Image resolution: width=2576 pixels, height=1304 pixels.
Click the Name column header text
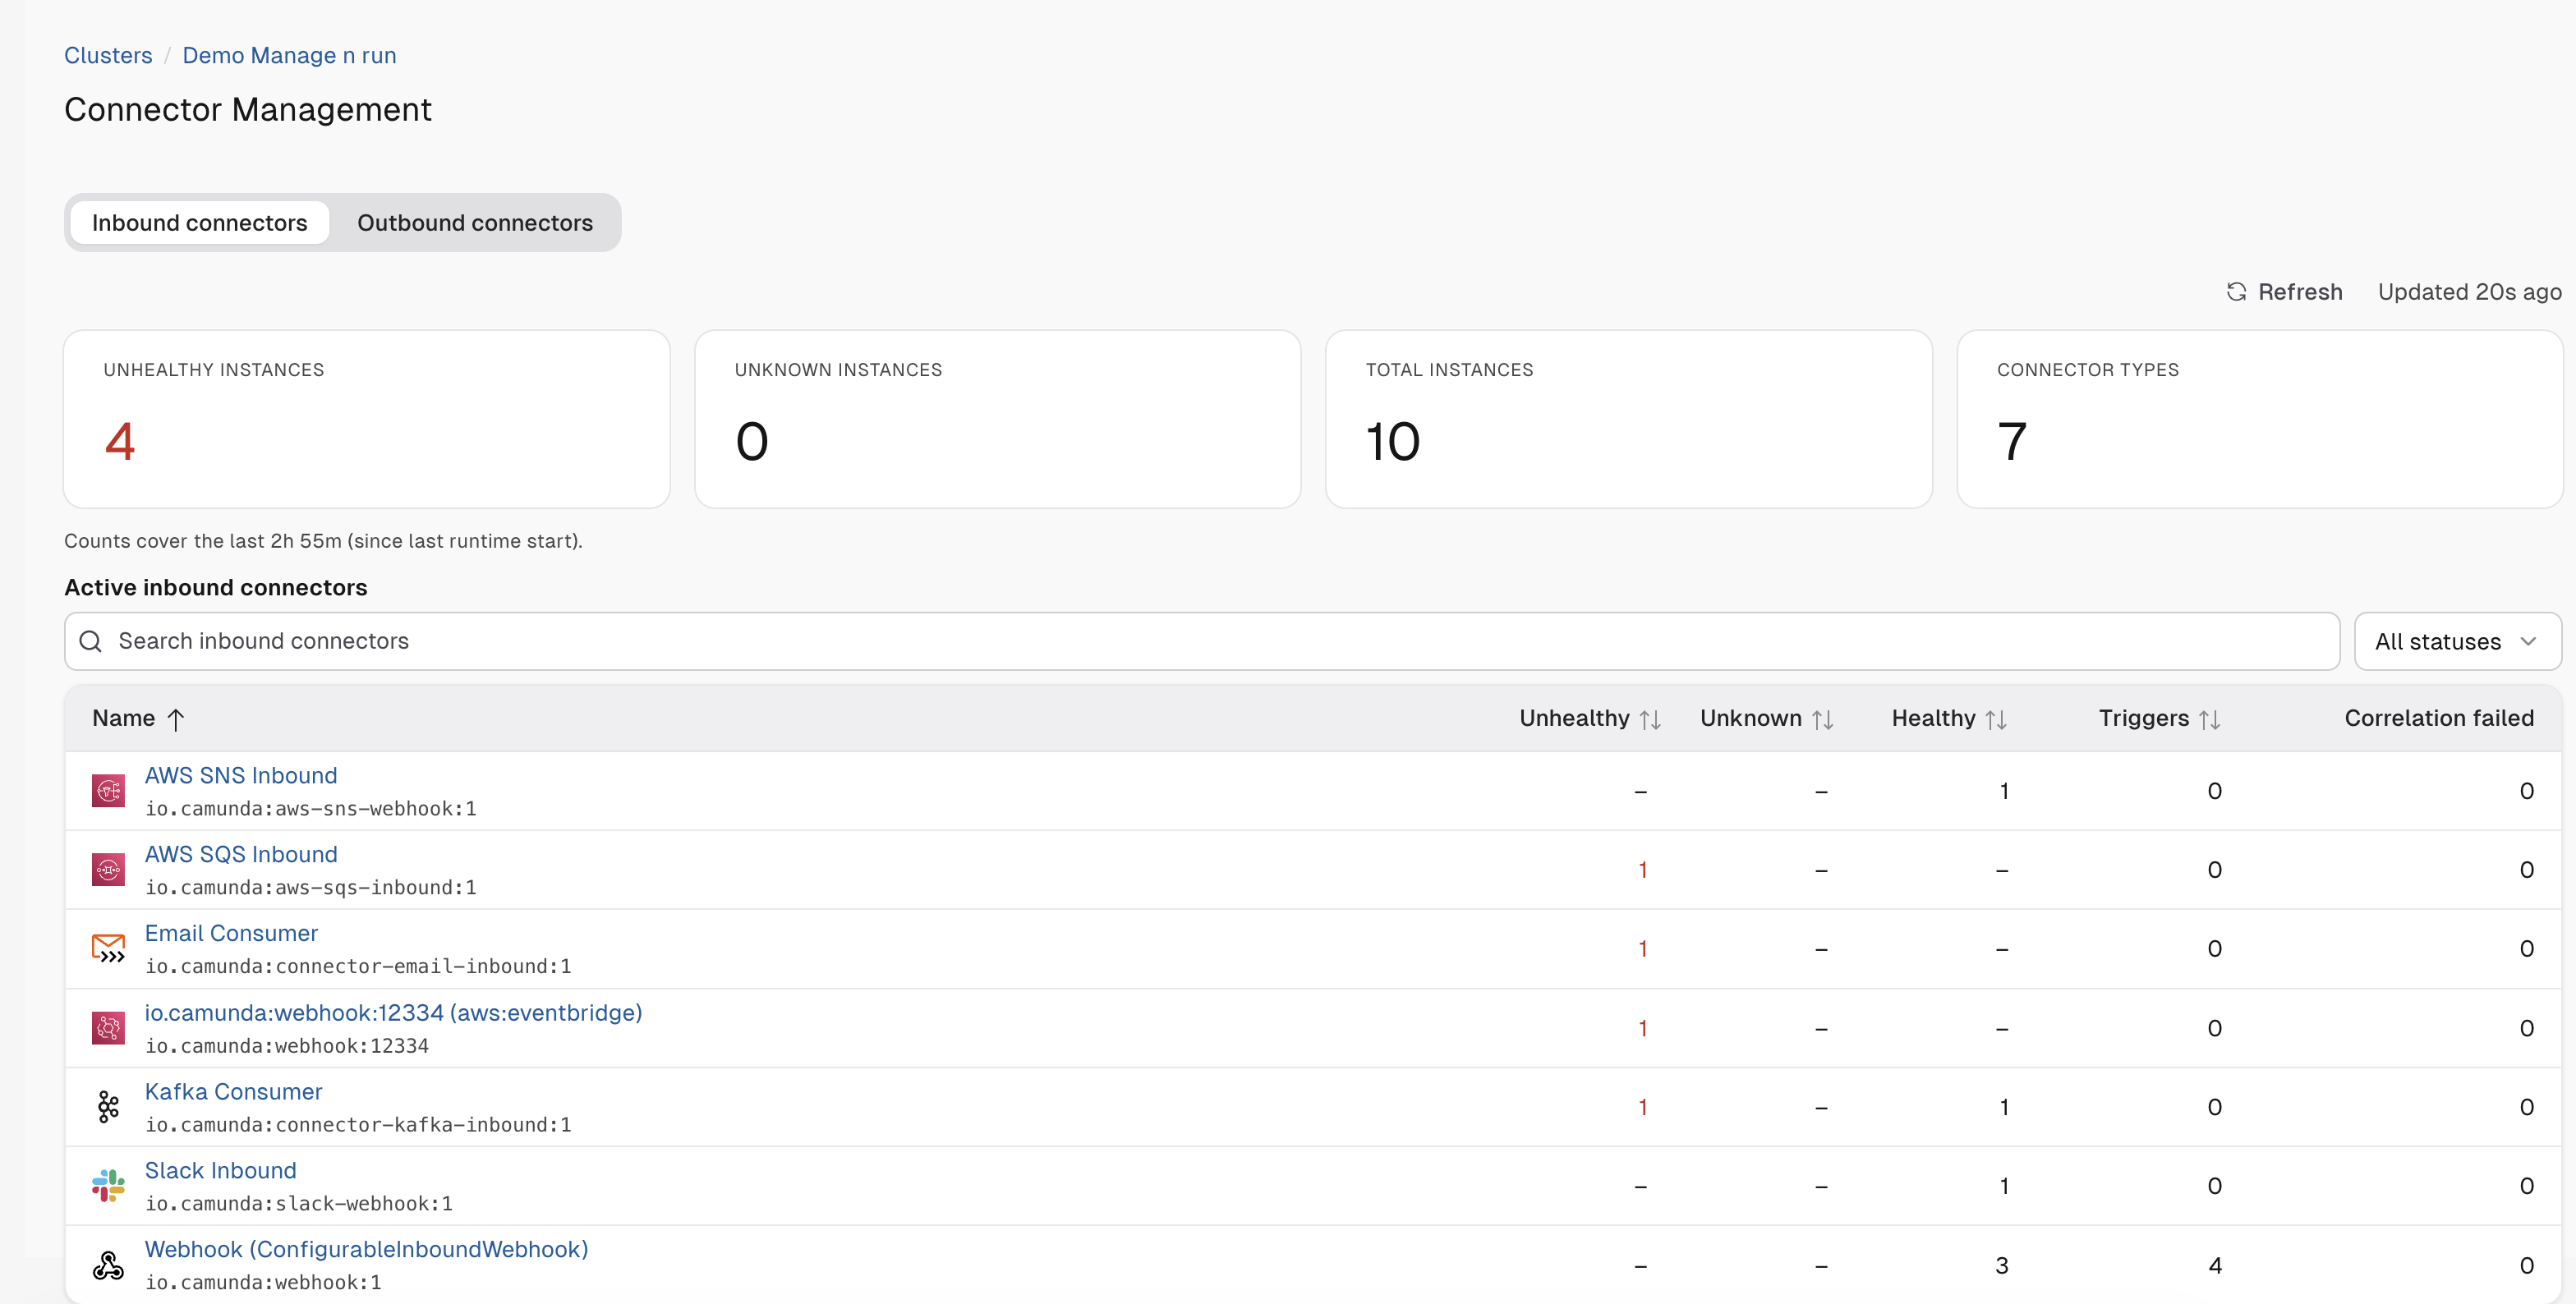point(123,718)
